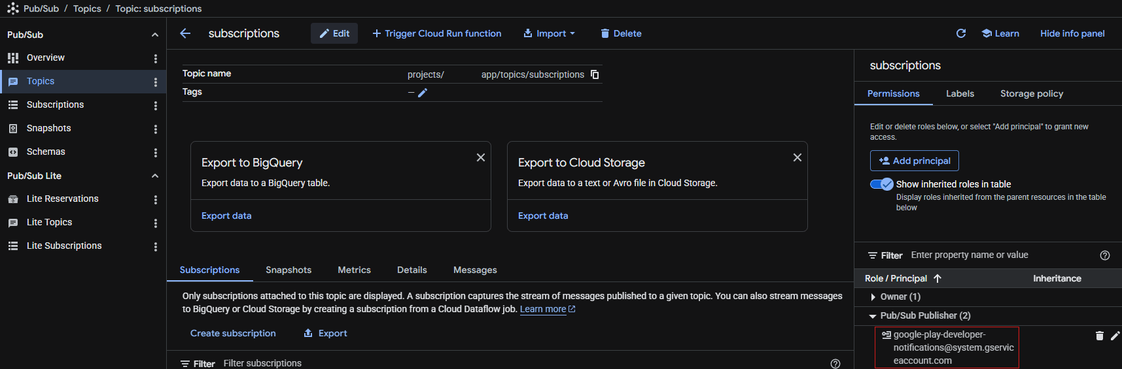Edit the google-play-developer principal
The height and width of the screenshot is (369, 1122).
click(x=1115, y=336)
